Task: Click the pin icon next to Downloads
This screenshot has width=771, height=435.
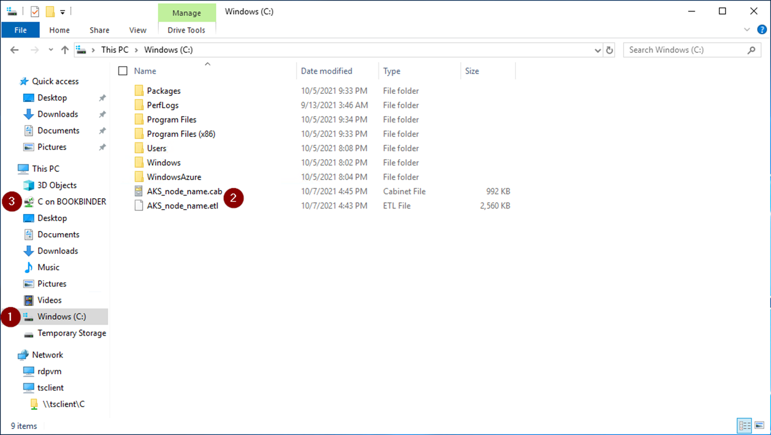Action: point(102,114)
